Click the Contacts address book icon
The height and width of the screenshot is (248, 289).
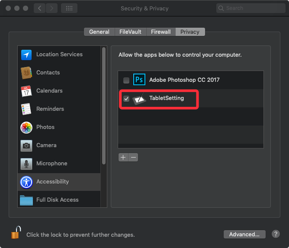26,73
